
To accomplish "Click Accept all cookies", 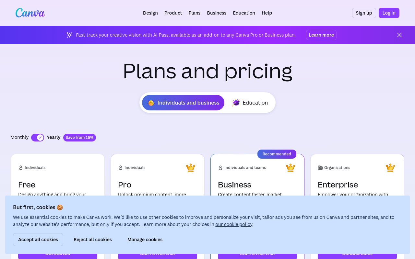I will (38, 239).
